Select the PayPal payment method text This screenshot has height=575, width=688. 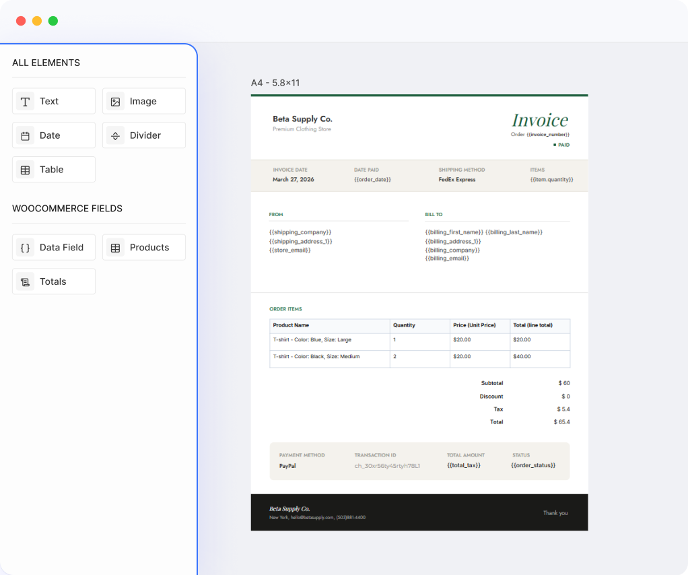pyautogui.click(x=287, y=466)
